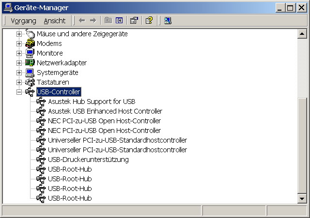This screenshot has width=310, height=218.
Task: Click the scrollbar up arrow
Action: tap(302, 34)
